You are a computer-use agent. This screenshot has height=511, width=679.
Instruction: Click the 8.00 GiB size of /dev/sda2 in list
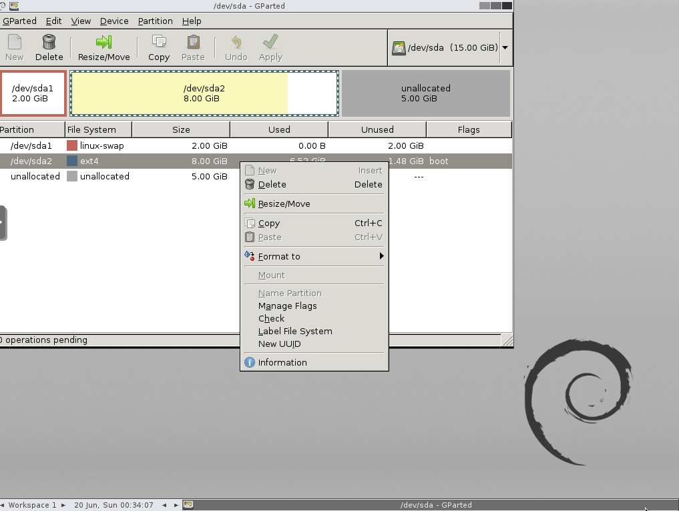pyautogui.click(x=210, y=161)
